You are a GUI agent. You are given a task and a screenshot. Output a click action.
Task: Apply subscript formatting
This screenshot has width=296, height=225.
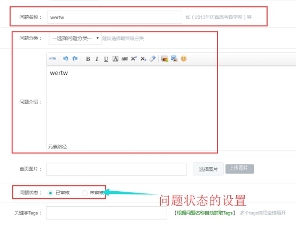coord(143,59)
